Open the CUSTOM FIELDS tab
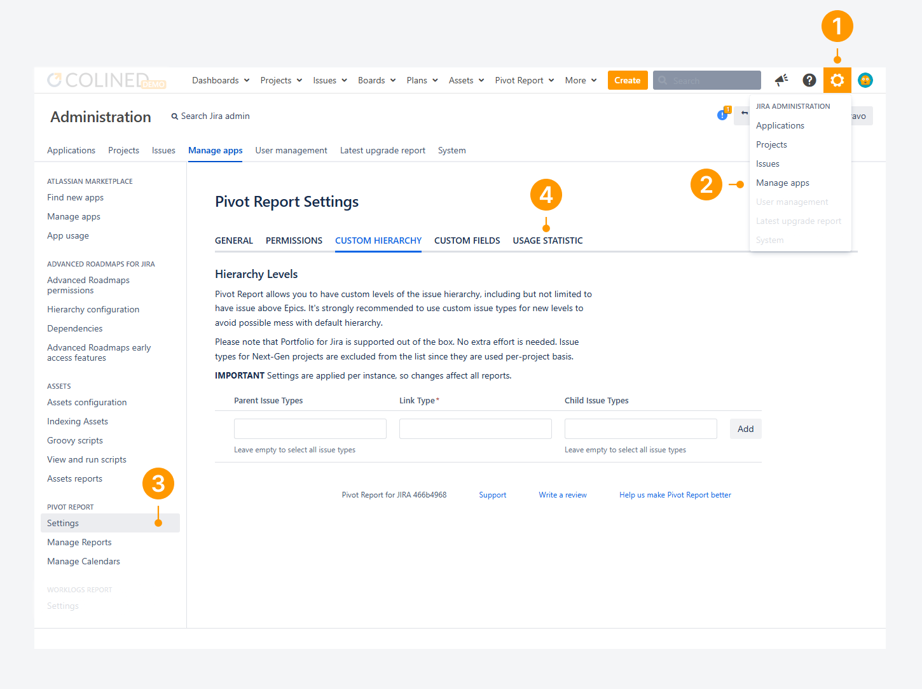Screen dimensions: 922x689 pos(467,240)
